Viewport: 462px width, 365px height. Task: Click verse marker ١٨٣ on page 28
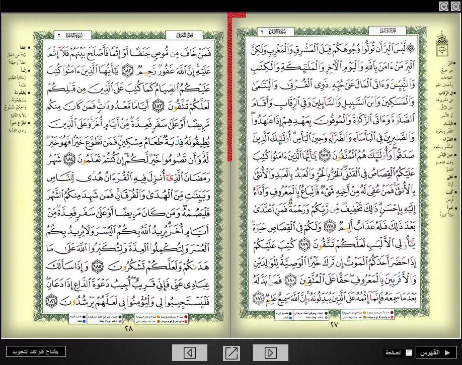pyautogui.click(x=158, y=106)
